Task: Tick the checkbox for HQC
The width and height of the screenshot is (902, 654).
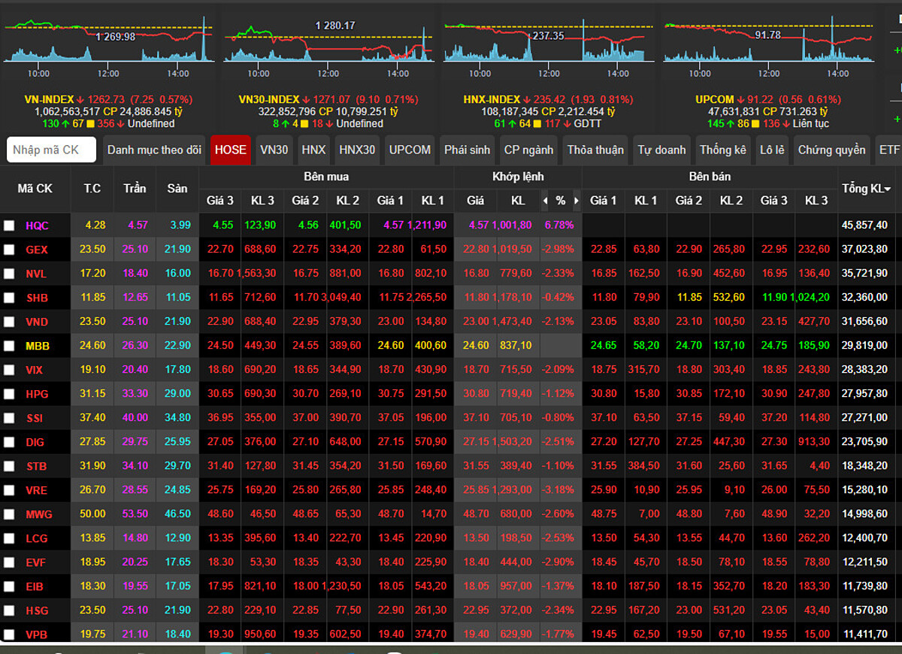Action: point(9,225)
